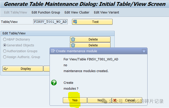Open Edit View Cluster

[x=77, y=12]
